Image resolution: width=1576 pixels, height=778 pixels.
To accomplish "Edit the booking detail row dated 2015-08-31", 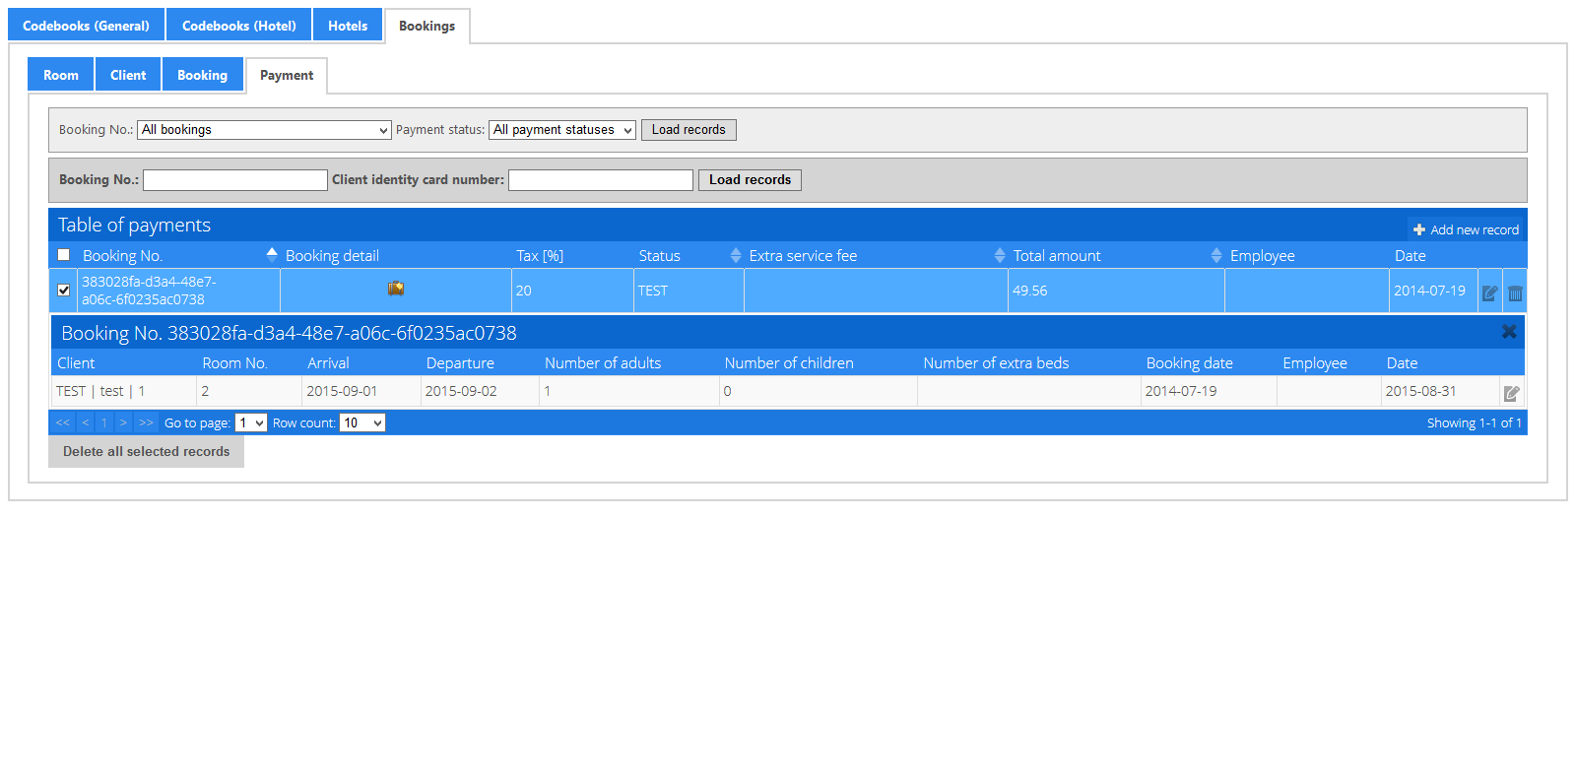I will click(x=1512, y=393).
